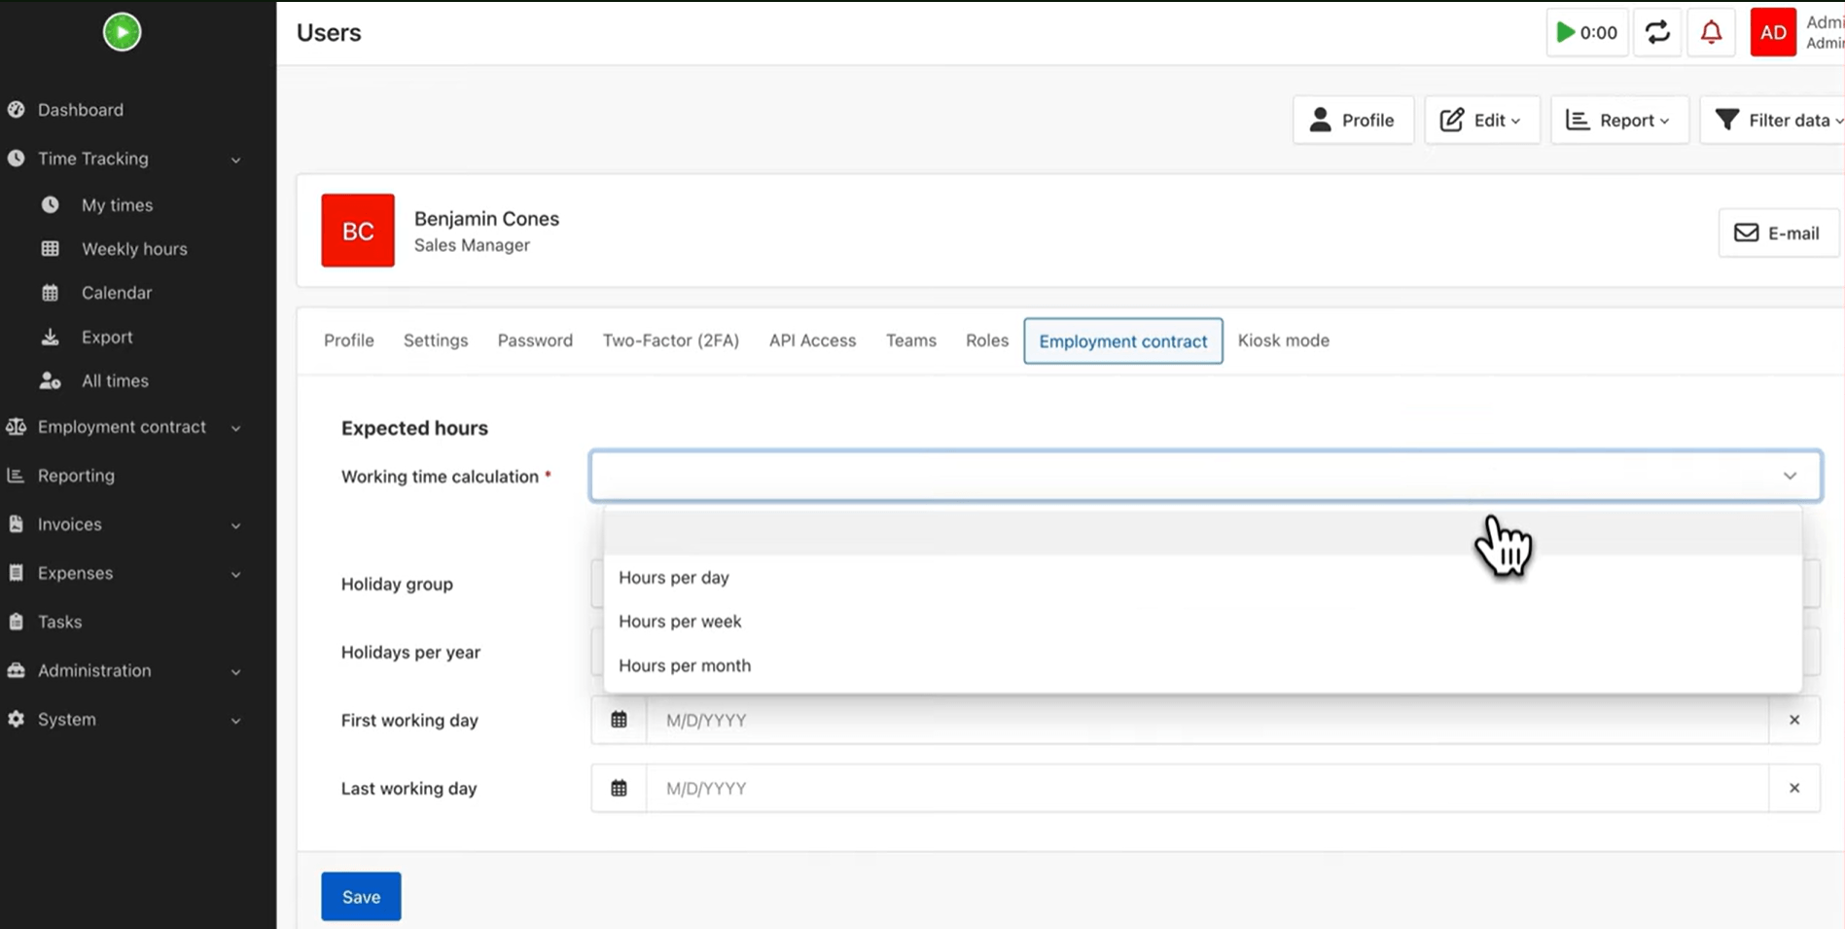Go to Weekly hours view
Screen dimensions: 1845x929
coord(134,249)
